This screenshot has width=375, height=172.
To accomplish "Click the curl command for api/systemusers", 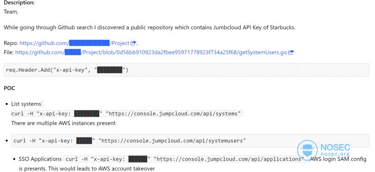I will (x=190, y=141).
